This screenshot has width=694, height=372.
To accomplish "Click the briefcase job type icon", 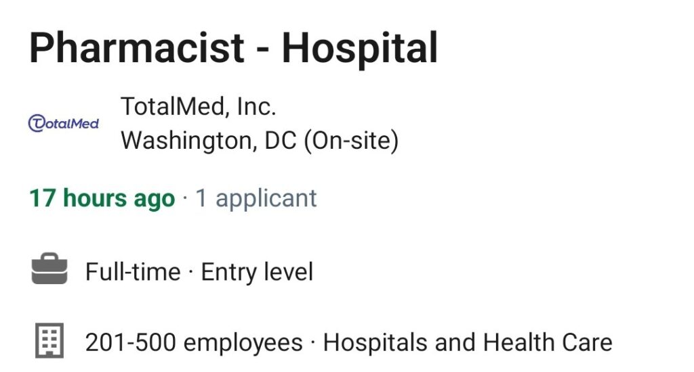I will point(49,269).
